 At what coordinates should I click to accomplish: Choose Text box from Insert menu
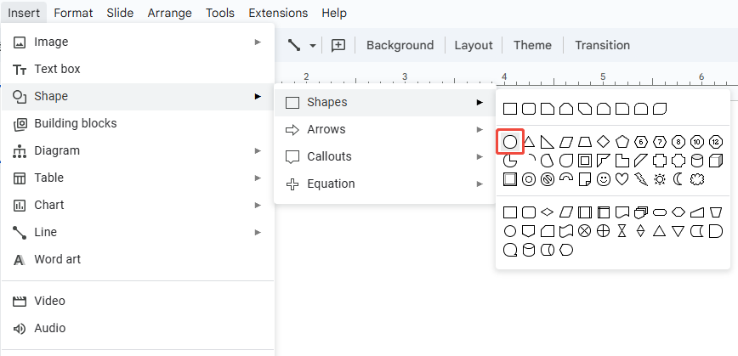click(57, 69)
